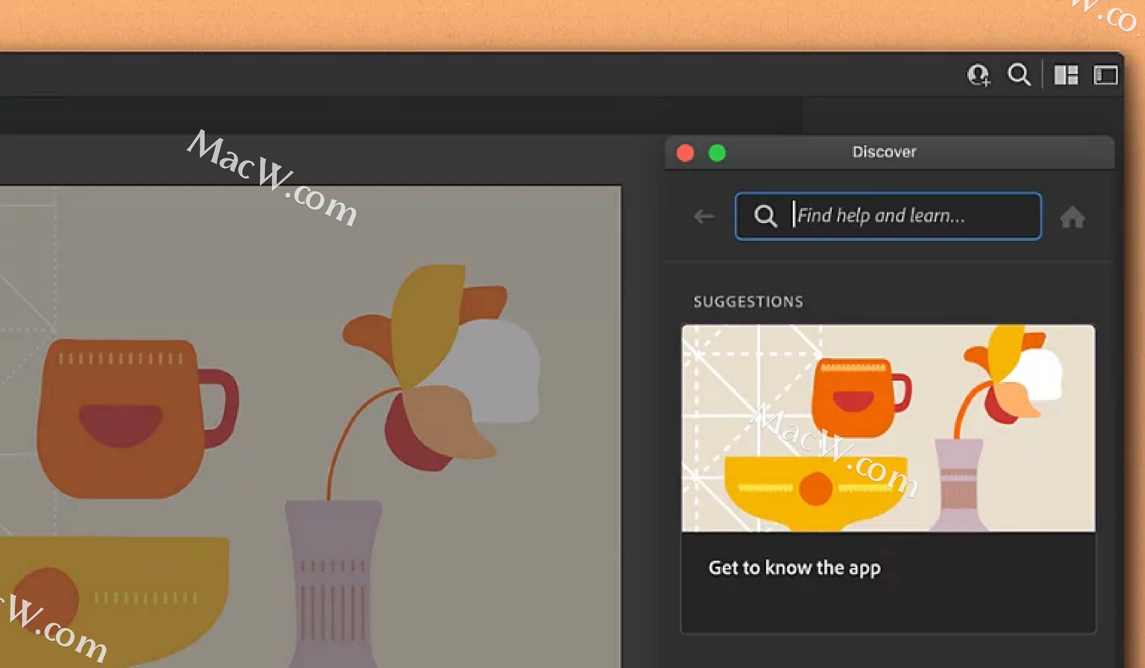Open the workspace switcher icon
The image size is (1145, 668).
point(1104,75)
